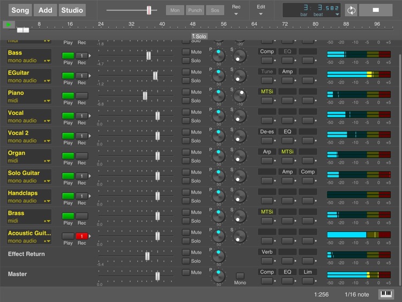Image resolution: width=402 pixels, height=302 pixels.
Task: Open the bar beat counter dropdown
Action: coord(337,14)
